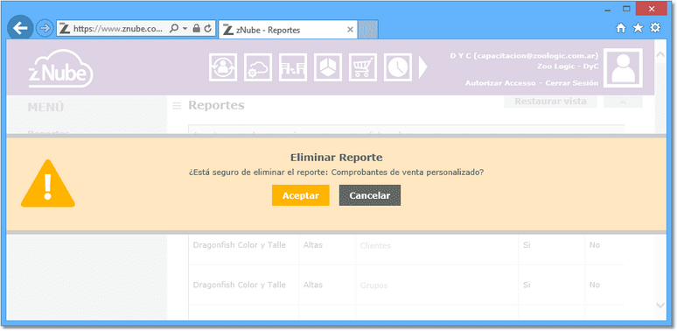Viewport: 677px width, 331px height.
Task: Click the MENÚ sidebar heading
Action: click(x=45, y=107)
